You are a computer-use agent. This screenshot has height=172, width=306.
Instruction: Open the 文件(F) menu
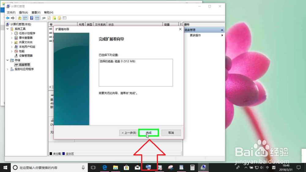pos(11,13)
